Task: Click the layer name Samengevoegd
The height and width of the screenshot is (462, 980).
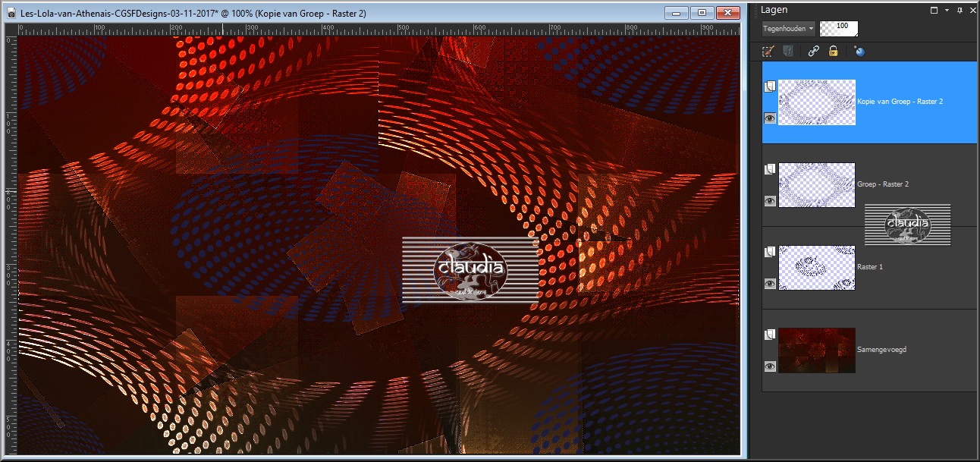Action: [881, 350]
